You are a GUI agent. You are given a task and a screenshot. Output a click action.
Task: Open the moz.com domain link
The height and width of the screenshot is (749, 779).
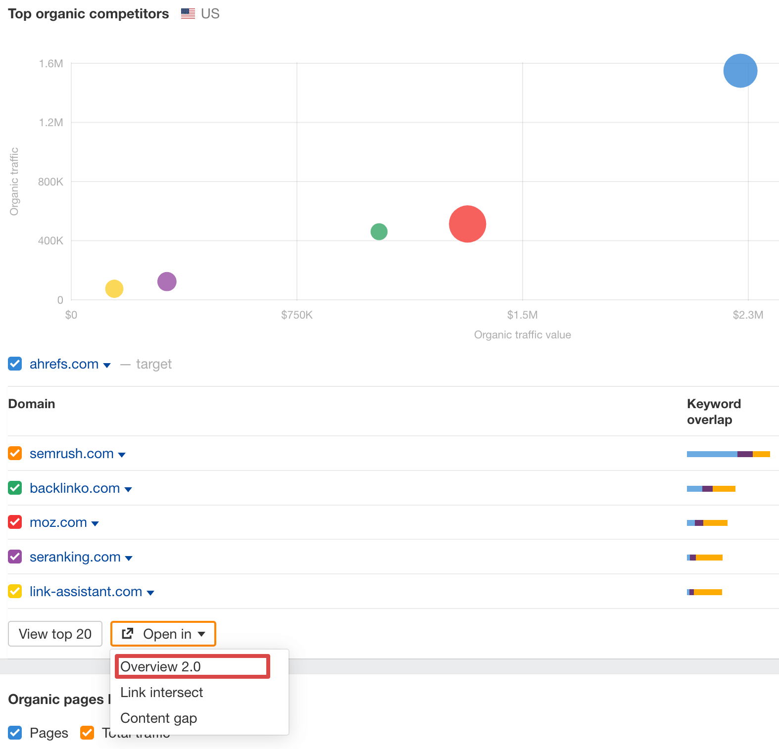[x=58, y=522]
